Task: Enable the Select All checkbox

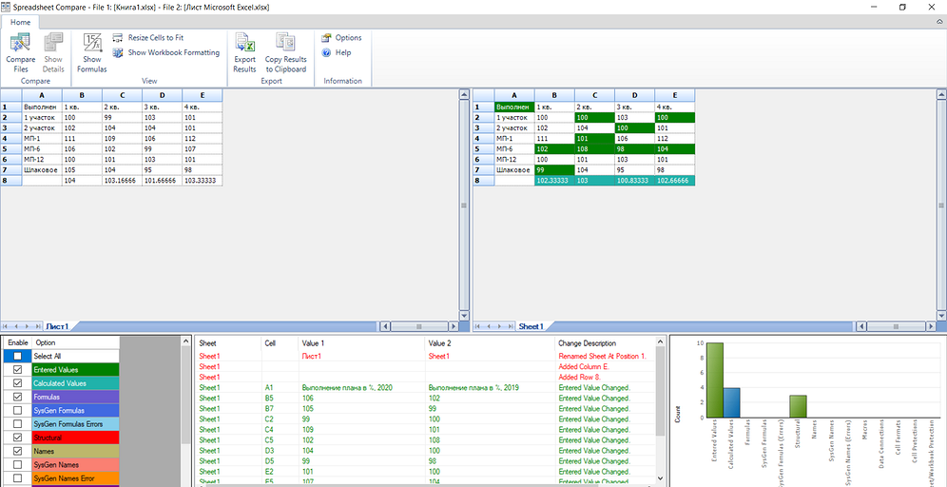Action: pos(17,356)
